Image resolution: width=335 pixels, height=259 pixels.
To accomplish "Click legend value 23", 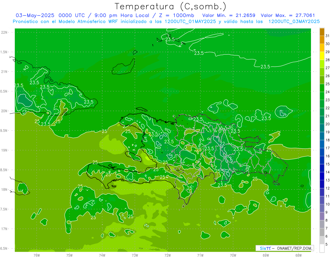I will coord(327,100).
